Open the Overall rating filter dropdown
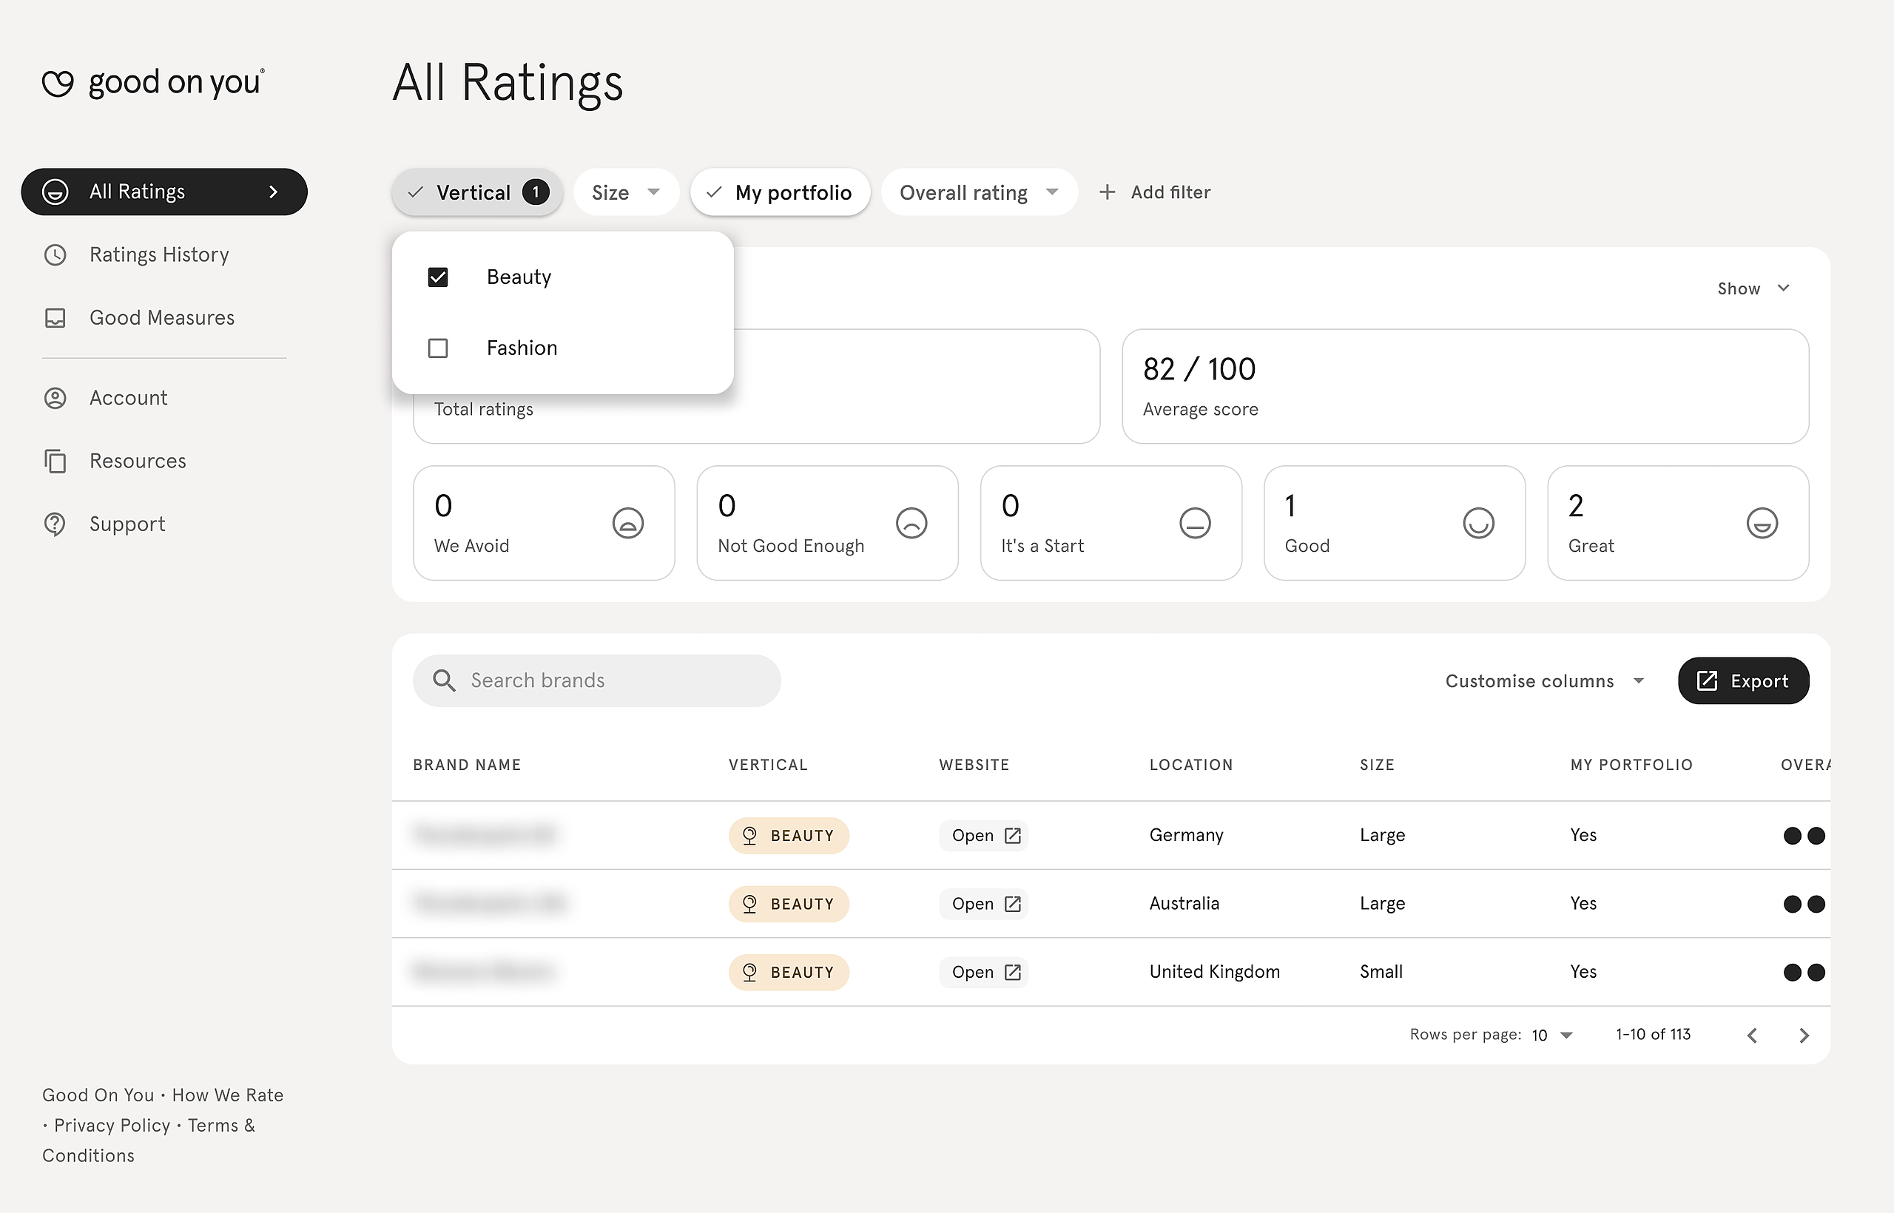This screenshot has height=1213, width=1894. tap(980, 192)
